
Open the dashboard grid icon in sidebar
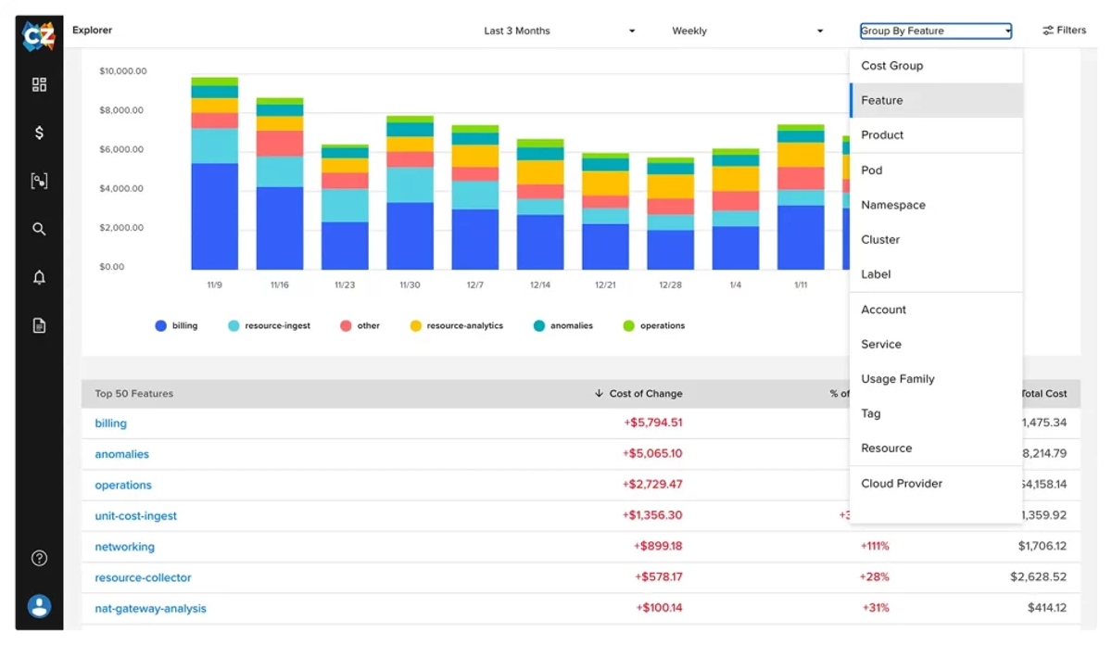click(x=39, y=84)
